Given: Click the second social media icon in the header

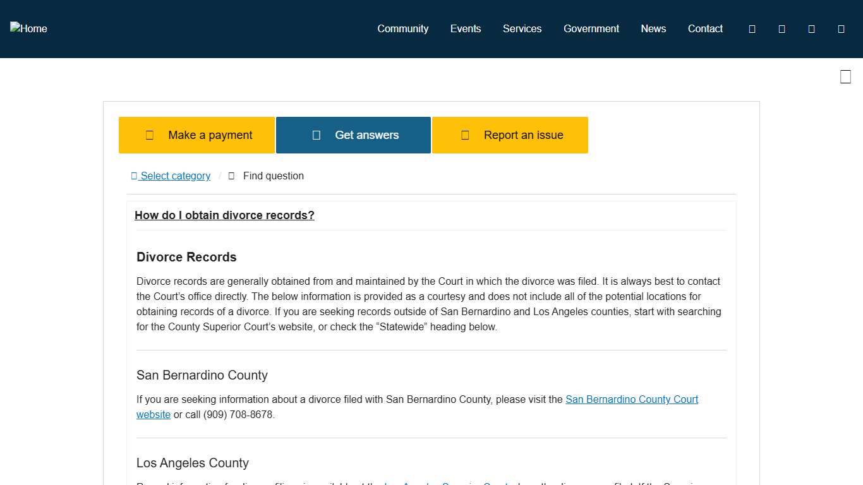Looking at the screenshot, I should (x=782, y=28).
